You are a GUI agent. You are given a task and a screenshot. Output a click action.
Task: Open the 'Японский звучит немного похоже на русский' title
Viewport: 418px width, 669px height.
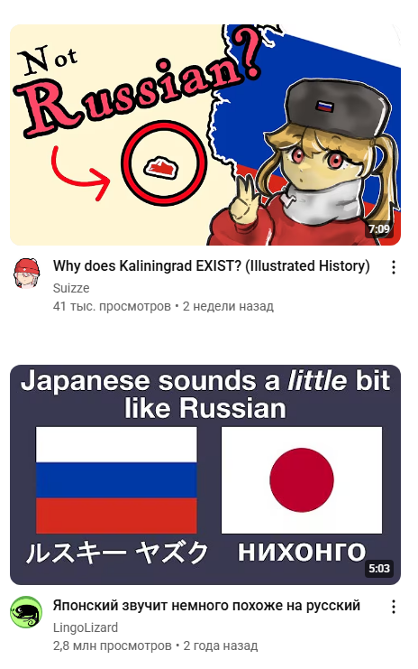coord(206,605)
